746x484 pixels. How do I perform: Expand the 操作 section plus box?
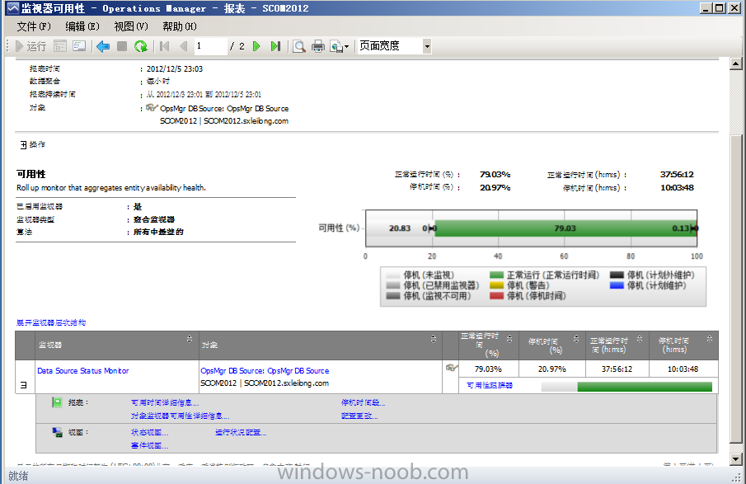point(23,144)
